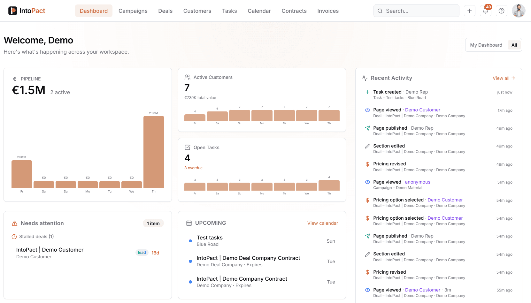The height and width of the screenshot is (303, 531).
Task: Open upcoming Test tasks event
Action: pyautogui.click(x=262, y=241)
